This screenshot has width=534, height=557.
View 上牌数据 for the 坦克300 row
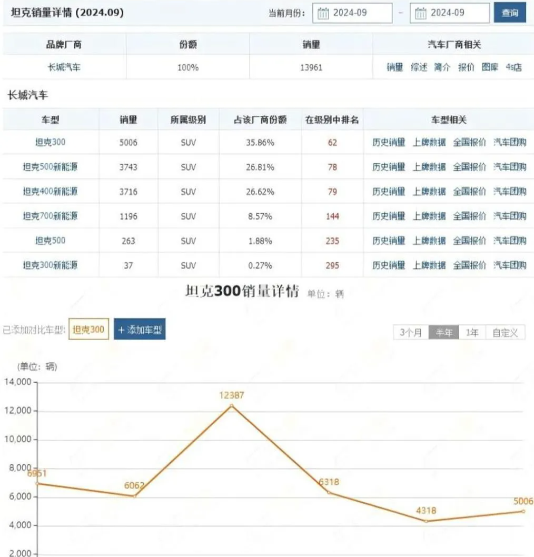429,143
